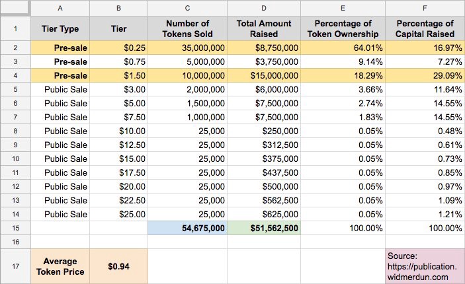Select row 2 header
The width and height of the screenshot is (465, 284).
[15, 48]
